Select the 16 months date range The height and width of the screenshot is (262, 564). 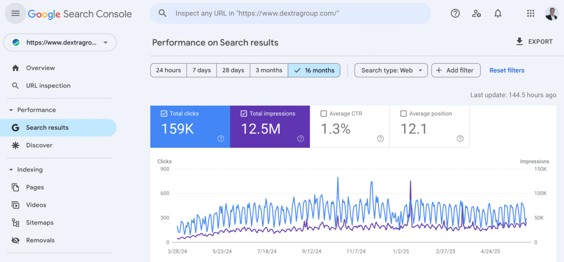314,70
